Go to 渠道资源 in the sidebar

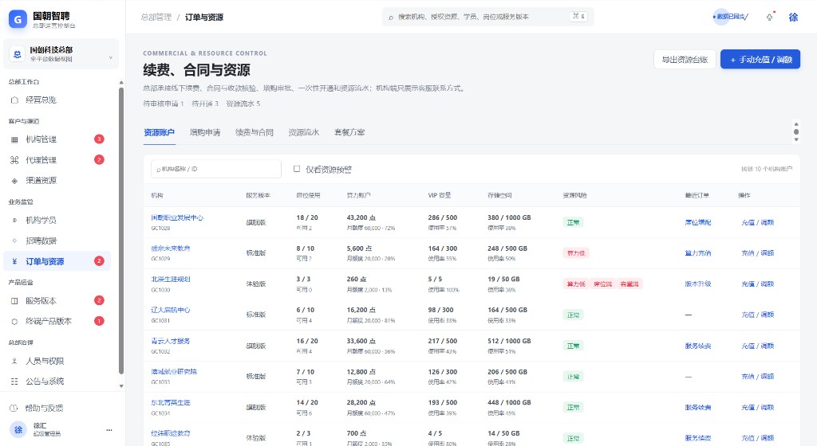[57, 180]
